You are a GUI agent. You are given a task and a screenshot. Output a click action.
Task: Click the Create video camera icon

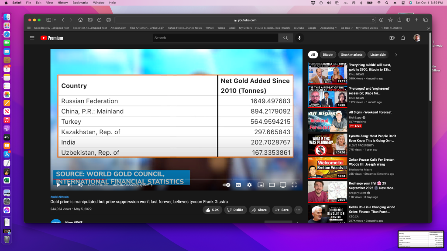click(x=392, y=38)
